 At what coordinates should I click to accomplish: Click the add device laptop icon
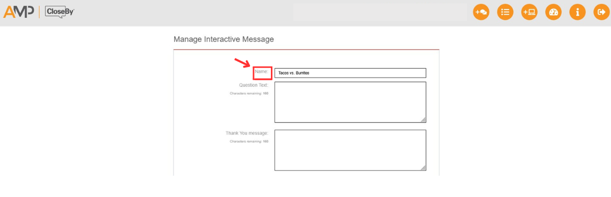(529, 12)
